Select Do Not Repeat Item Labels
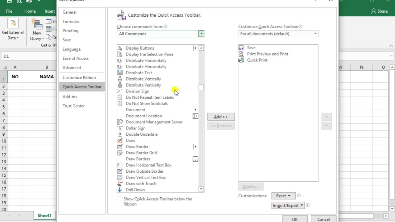Viewport: 395px width, 222px height. [157, 97]
